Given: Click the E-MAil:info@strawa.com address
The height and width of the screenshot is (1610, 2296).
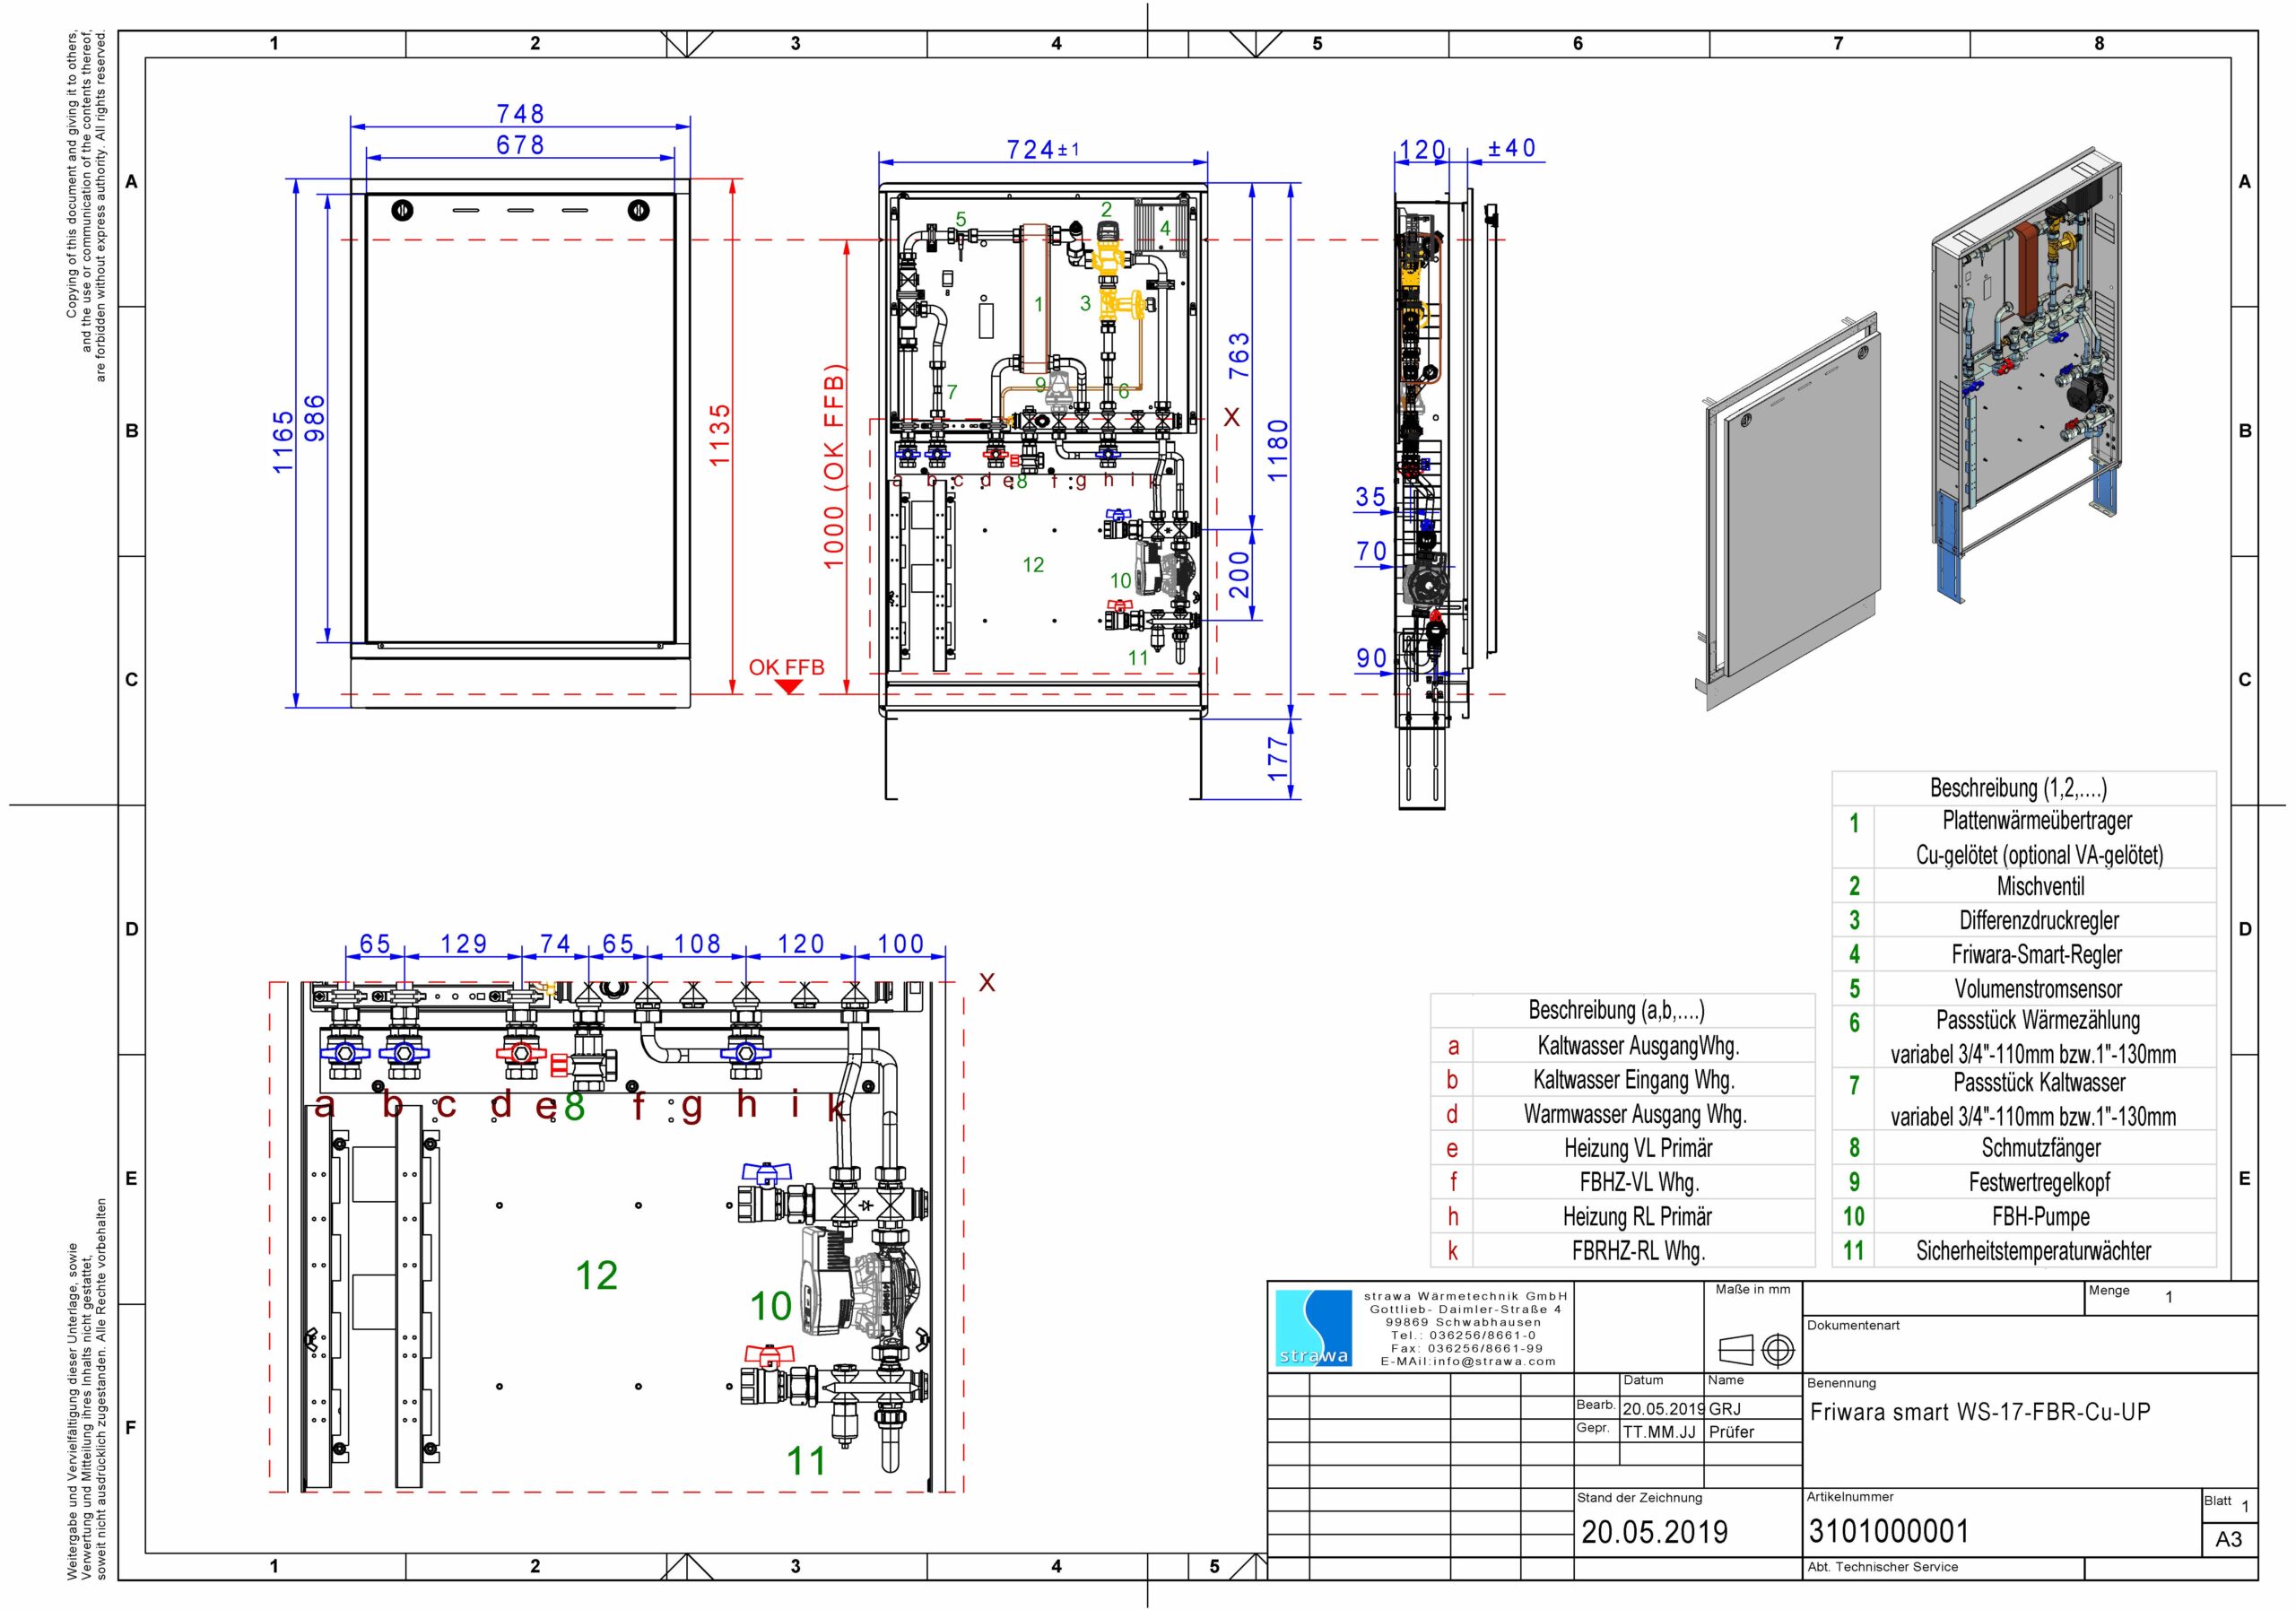Looking at the screenshot, I should [x=1468, y=1361].
